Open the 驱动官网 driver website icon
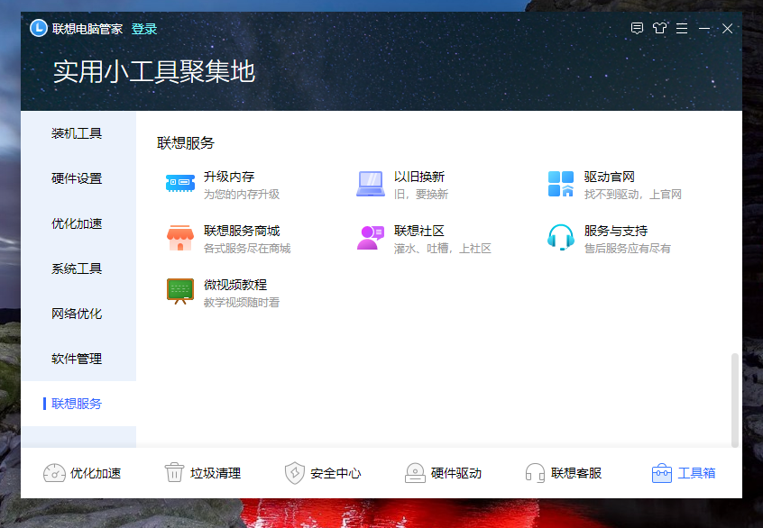The height and width of the screenshot is (528, 763). 561,184
